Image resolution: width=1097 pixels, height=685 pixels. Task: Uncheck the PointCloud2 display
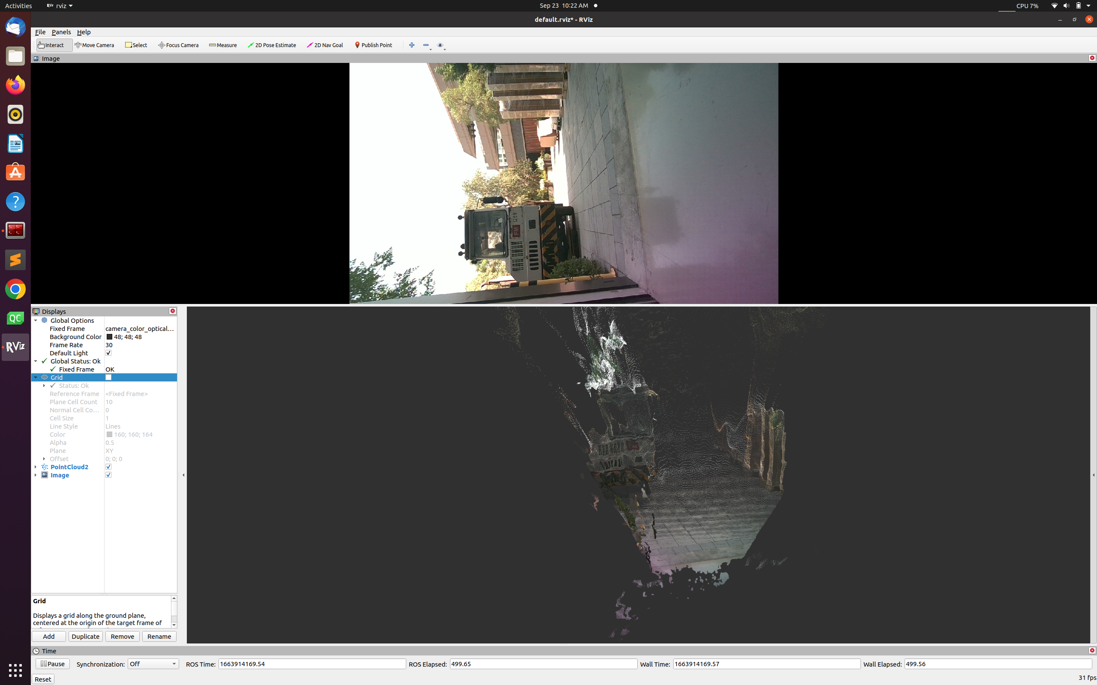[x=109, y=467]
